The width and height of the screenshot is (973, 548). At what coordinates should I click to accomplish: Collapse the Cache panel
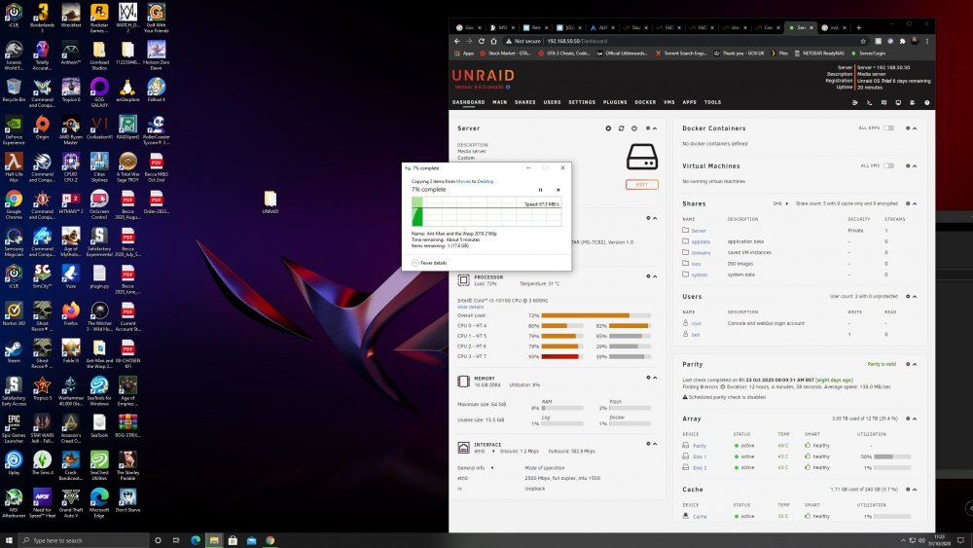coord(915,490)
